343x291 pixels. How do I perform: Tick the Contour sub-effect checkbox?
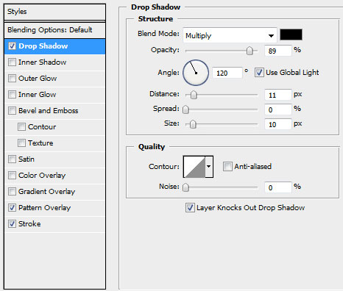(21, 127)
